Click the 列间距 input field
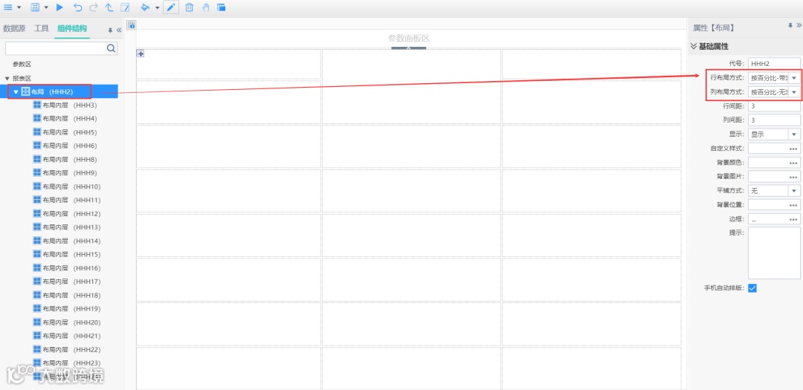 pyautogui.click(x=774, y=120)
